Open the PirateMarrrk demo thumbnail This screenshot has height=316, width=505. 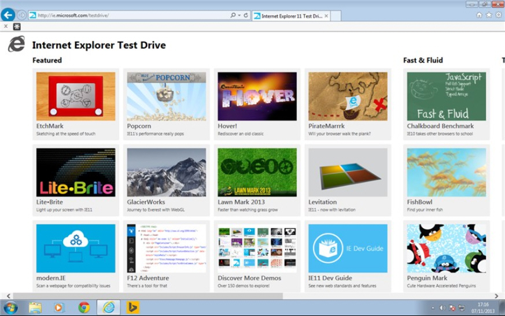click(x=348, y=96)
